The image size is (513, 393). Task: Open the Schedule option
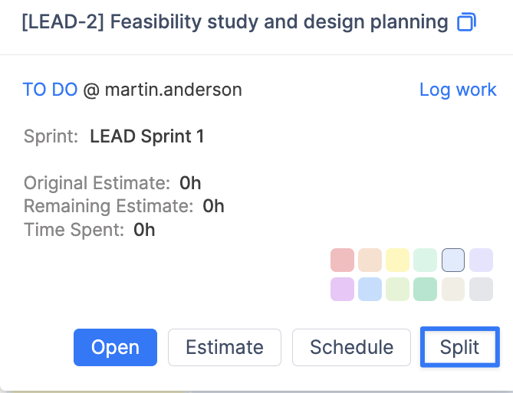click(x=351, y=347)
